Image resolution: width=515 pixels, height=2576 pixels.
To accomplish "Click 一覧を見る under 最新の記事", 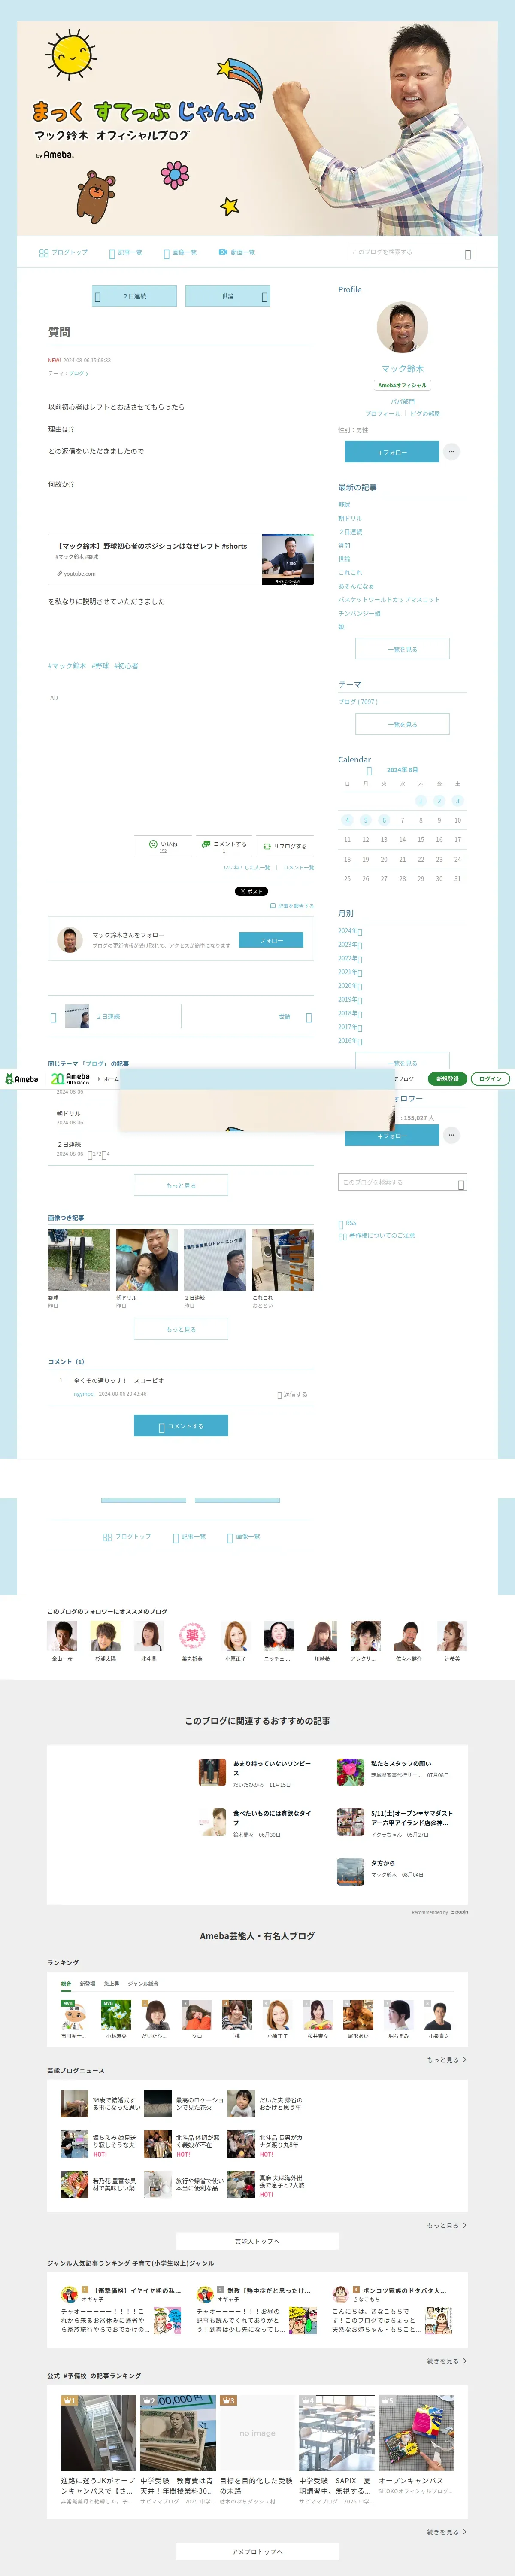I will coord(402,649).
